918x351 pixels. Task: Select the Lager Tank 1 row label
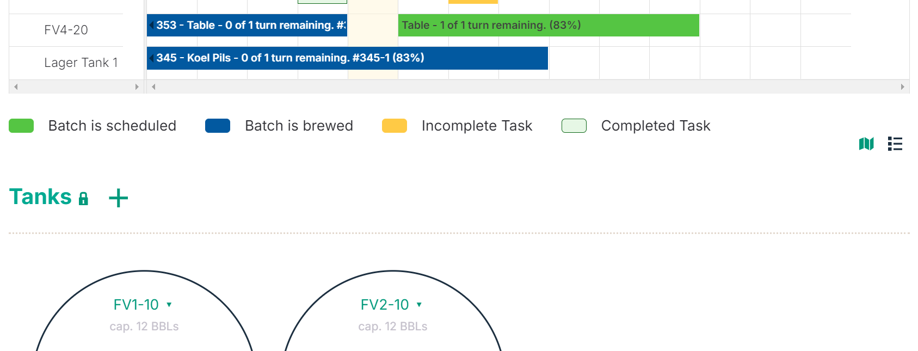tap(81, 63)
